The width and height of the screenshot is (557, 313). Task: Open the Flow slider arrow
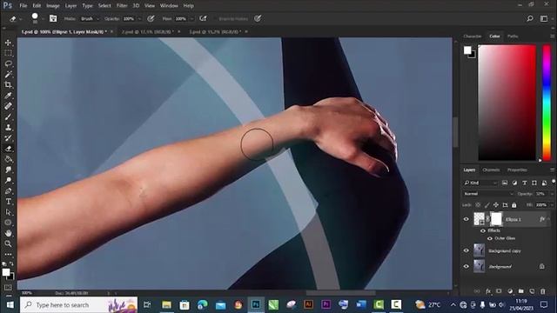[x=191, y=19]
